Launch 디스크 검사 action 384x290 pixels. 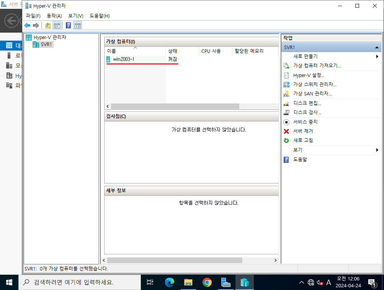(307, 112)
